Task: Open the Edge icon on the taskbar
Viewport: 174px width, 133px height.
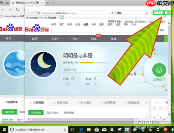Action: click(x=81, y=130)
